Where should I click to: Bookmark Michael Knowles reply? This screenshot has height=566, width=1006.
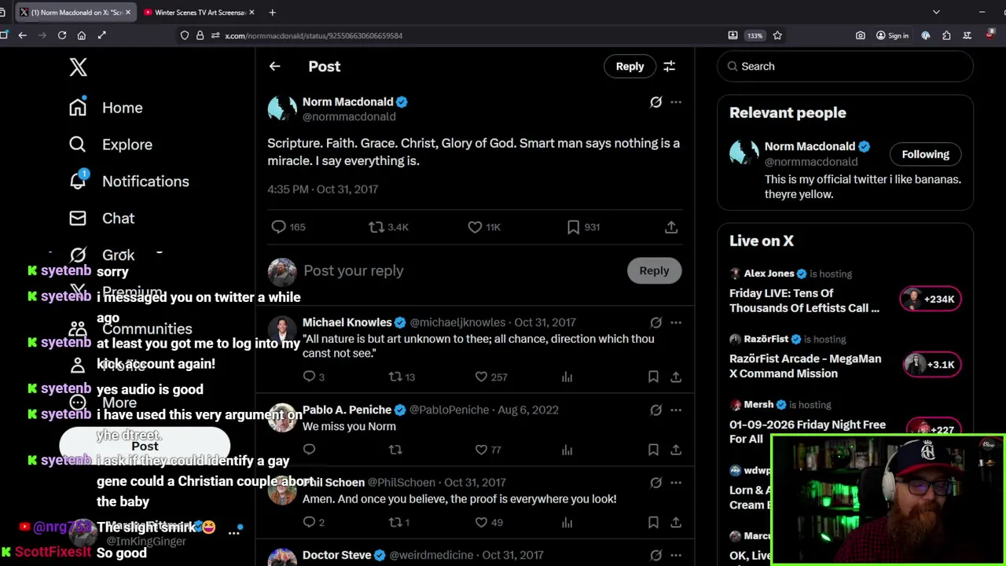(x=653, y=377)
